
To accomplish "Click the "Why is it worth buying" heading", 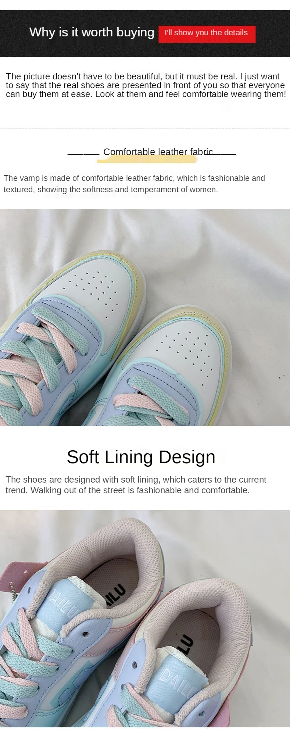I will (x=92, y=32).
